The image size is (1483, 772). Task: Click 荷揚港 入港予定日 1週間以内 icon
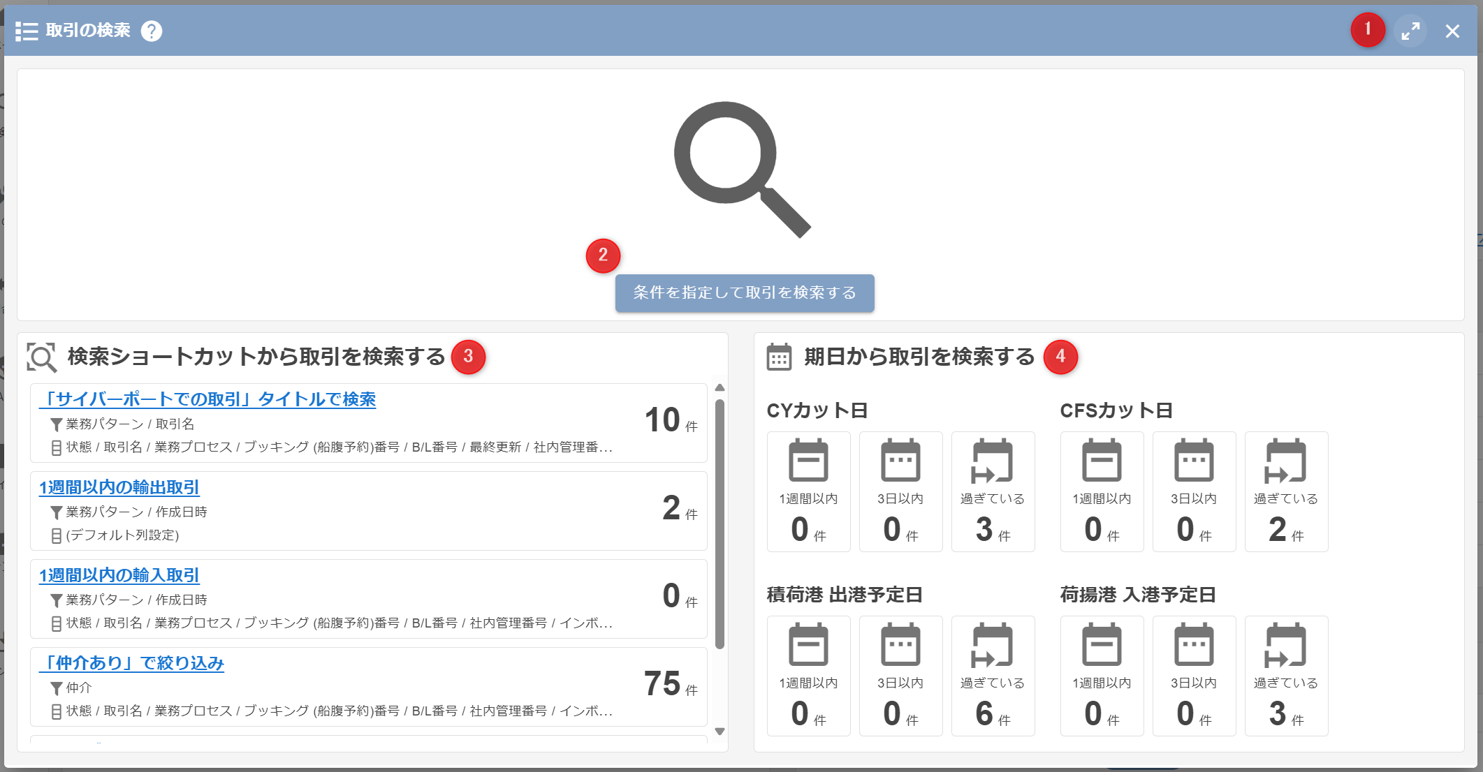pyautogui.click(x=1102, y=646)
